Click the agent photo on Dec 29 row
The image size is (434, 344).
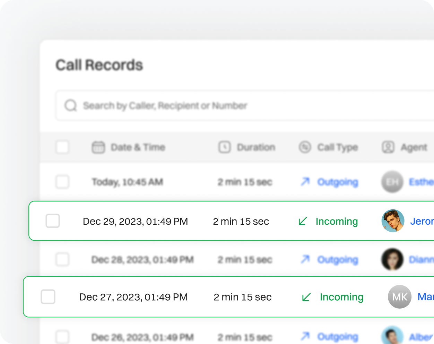(x=393, y=221)
